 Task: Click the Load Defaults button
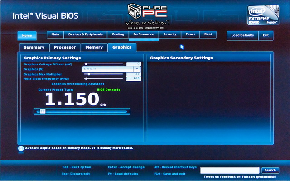242,35
